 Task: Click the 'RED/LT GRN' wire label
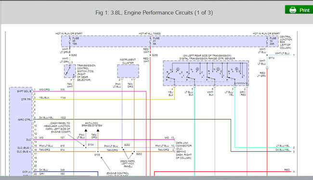(x=261, y=75)
